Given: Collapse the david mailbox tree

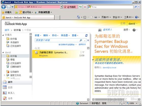Looking at the screenshot, I should pyautogui.click(x=3, y=52).
